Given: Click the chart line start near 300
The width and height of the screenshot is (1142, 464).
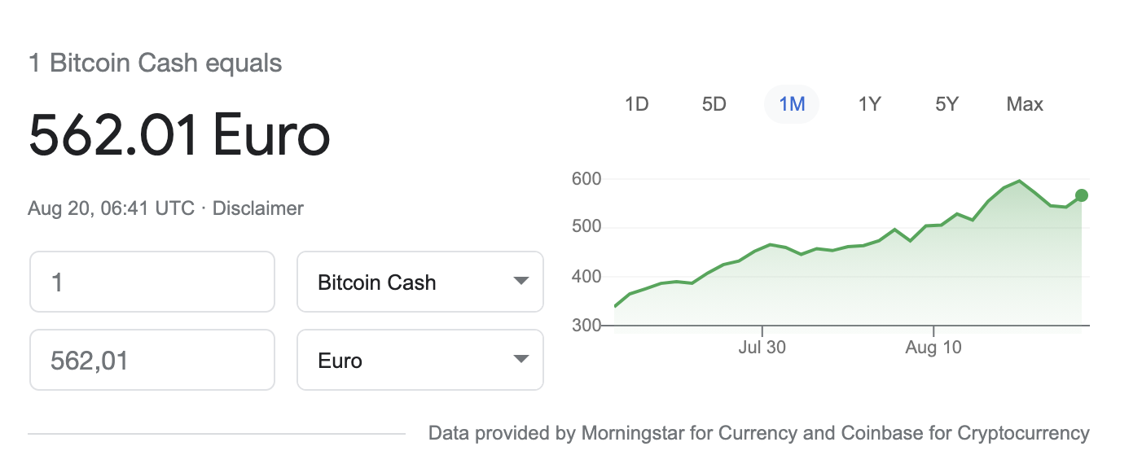Looking at the screenshot, I should pos(615,306).
